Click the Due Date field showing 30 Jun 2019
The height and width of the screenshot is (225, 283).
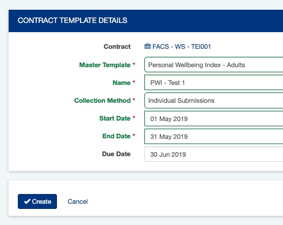(x=213, y=154)
